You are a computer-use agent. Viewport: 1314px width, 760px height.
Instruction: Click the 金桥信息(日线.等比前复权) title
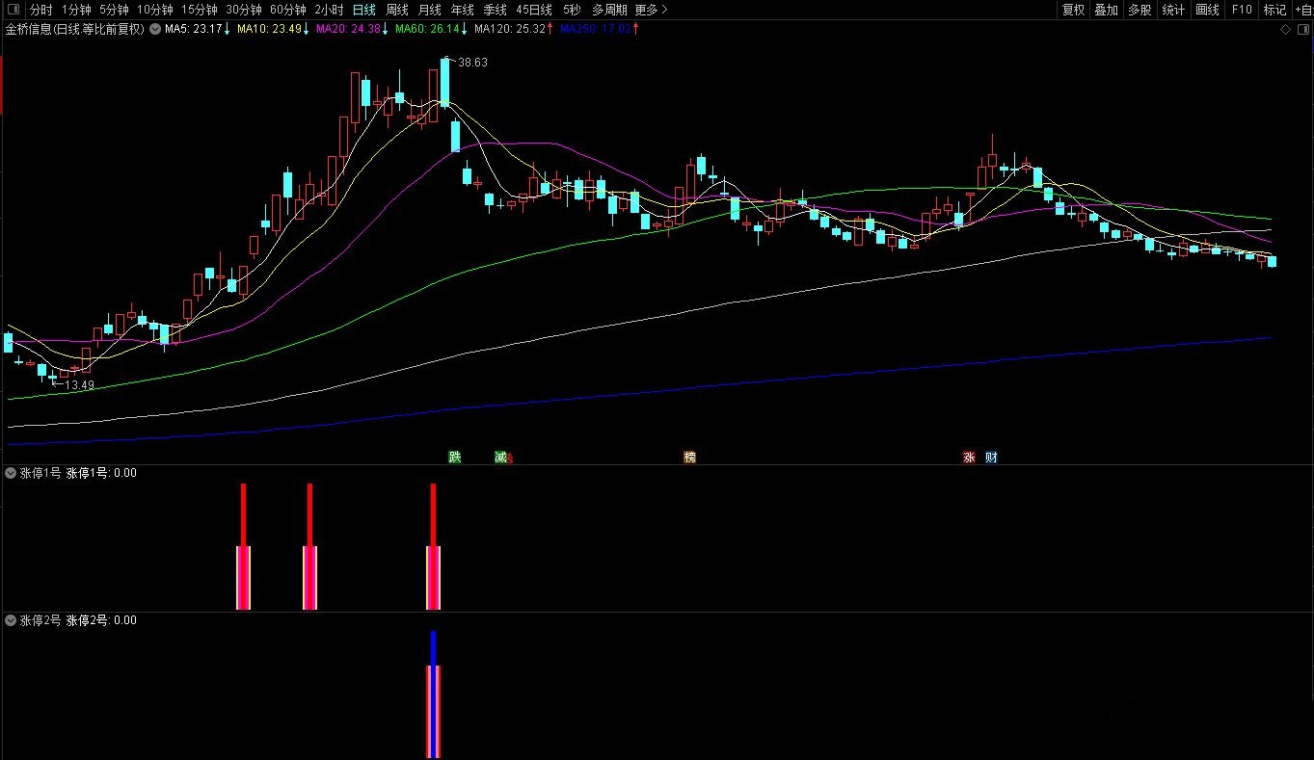point(74,29)
